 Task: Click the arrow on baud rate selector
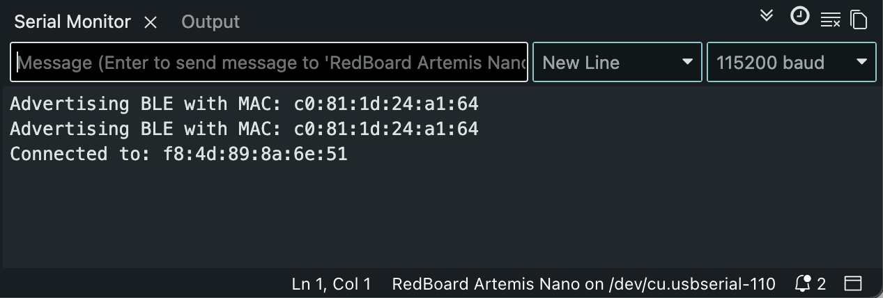861,63
